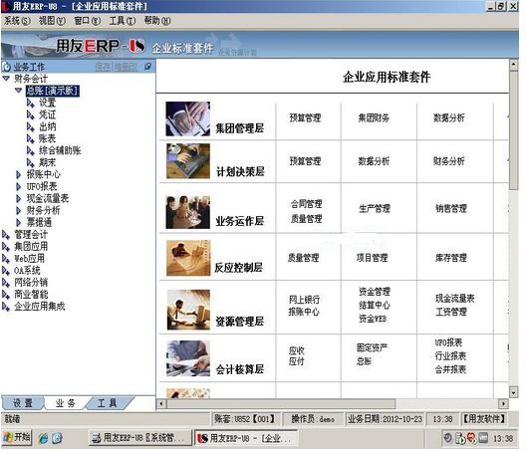The height and width of the screenshot is (451, 526).
Task: Click the pin icon in sidebar header
Action: [x=147, y=67]
